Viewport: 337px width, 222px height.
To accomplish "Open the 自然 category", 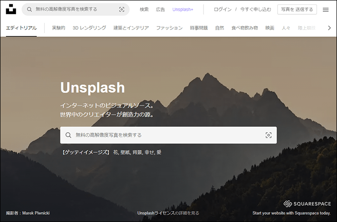I will coord(220,28).
